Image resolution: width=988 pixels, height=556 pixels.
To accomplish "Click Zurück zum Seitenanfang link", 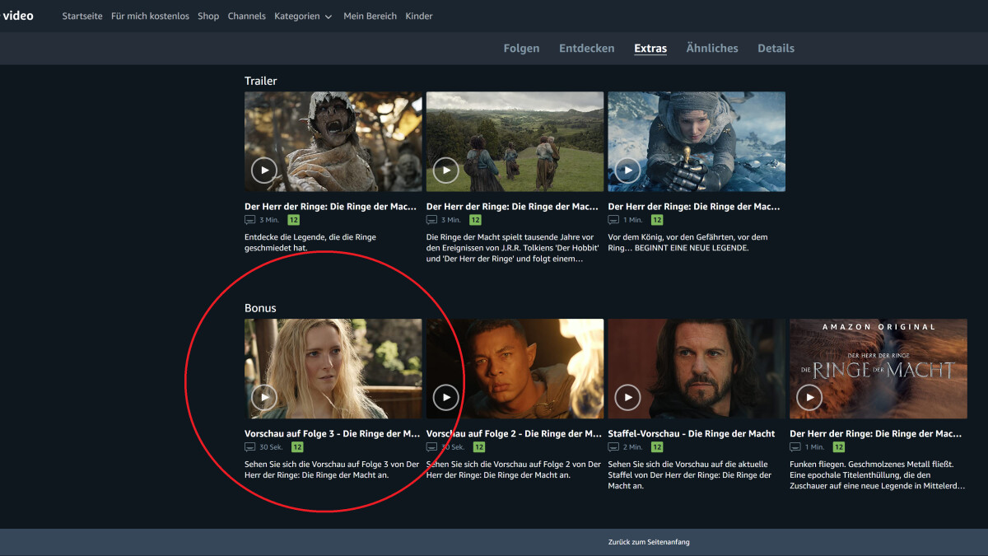I will tap(649, 542).
